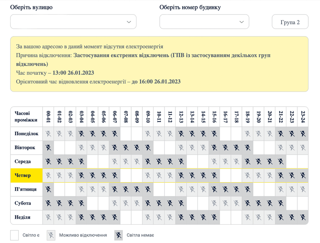Click the 12-13 time column header

pos(181,117)
